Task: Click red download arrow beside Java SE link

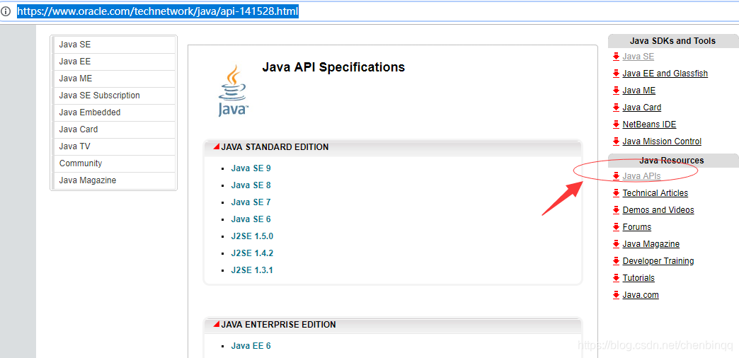Action: (616, 57)
